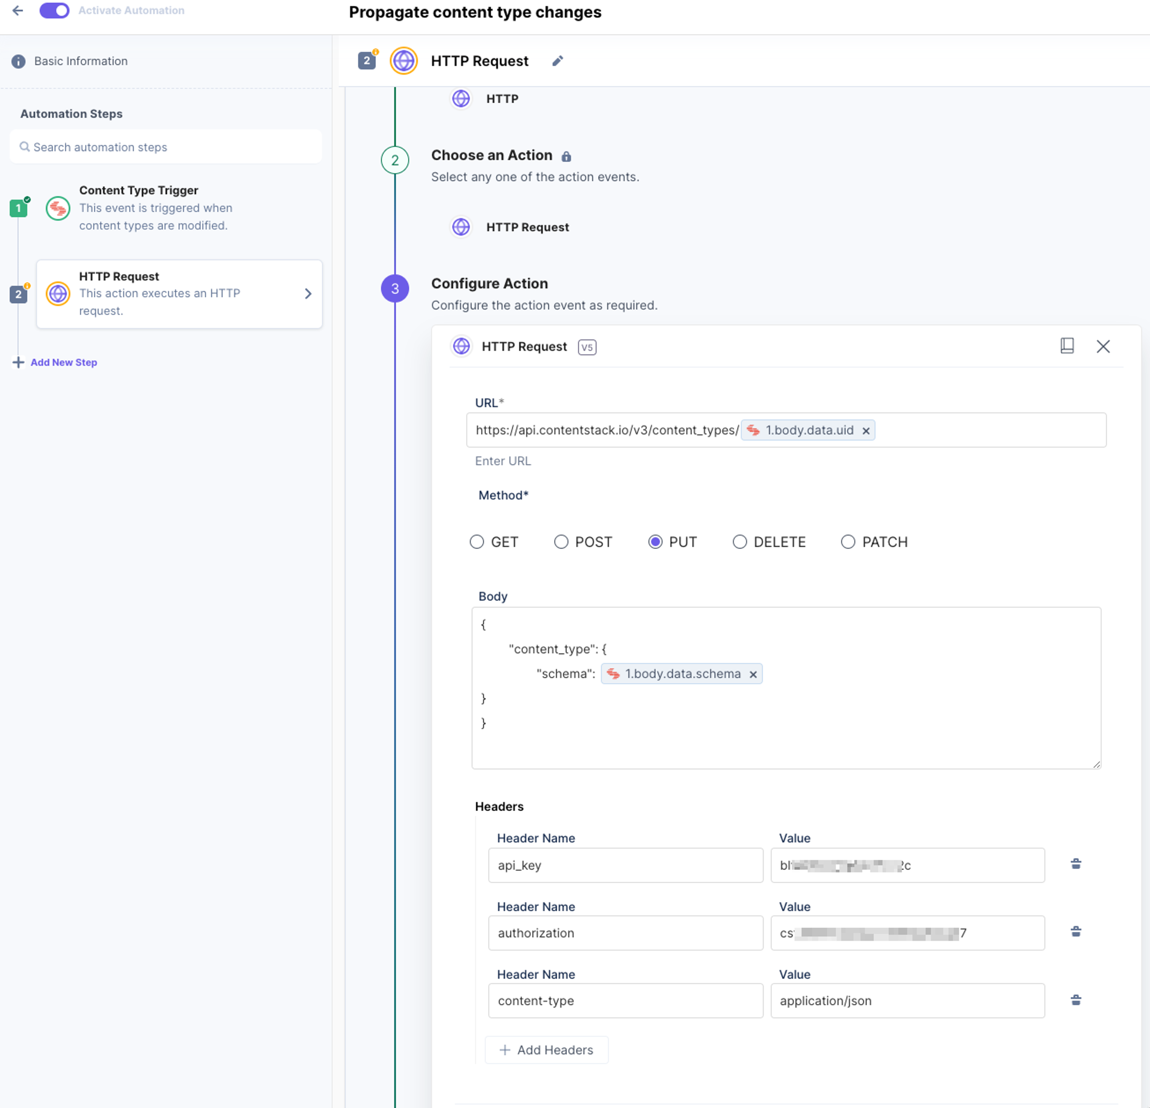Select the POST method radio button
Viewport: 1150px width, 1108px height.
click(561, 541)
